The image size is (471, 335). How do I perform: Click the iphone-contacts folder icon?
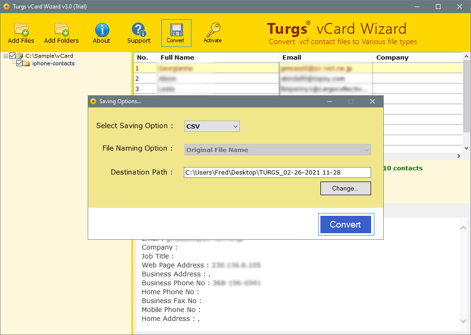pos(26,63)
